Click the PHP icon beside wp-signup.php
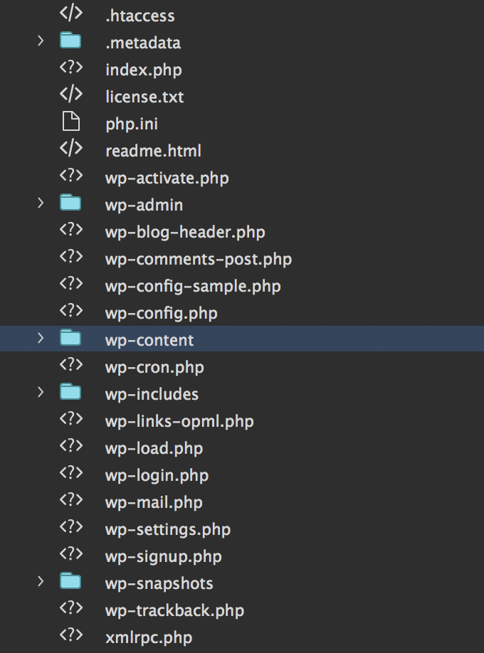484x653 pixels. (x=71, y=554)
